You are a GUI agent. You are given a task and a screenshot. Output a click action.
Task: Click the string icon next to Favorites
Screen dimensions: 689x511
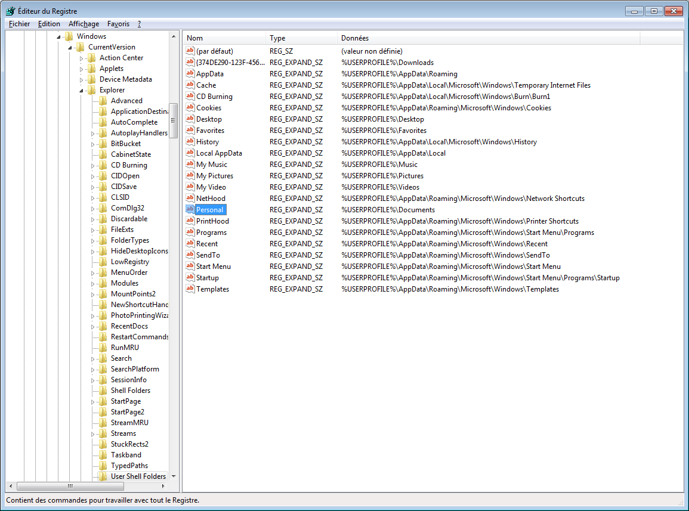coord(190,131)
